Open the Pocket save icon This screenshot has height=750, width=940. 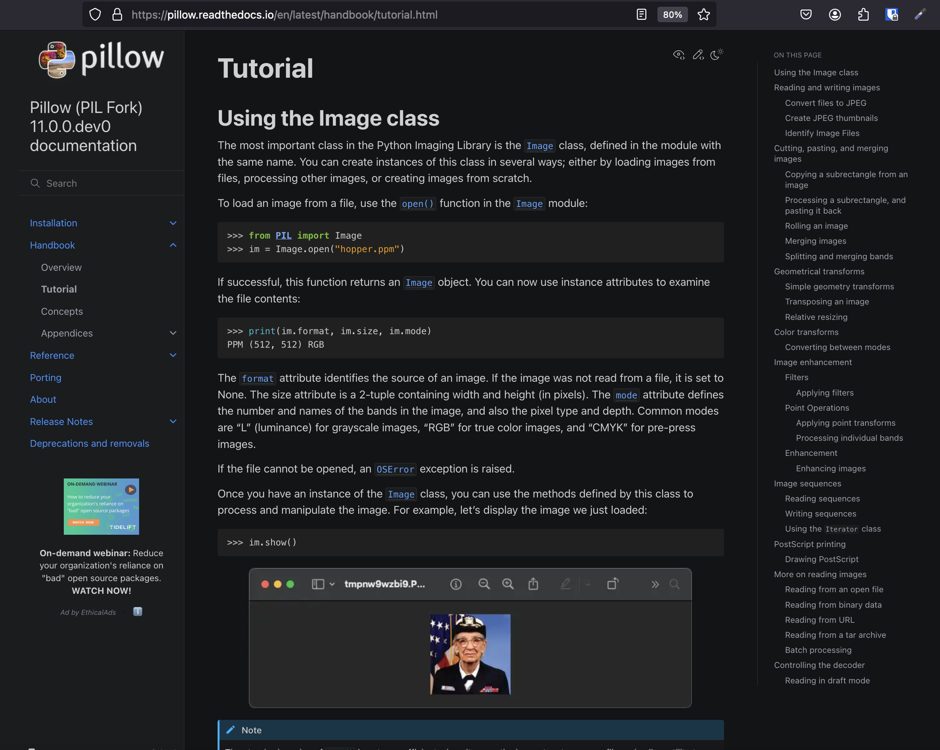806,14
